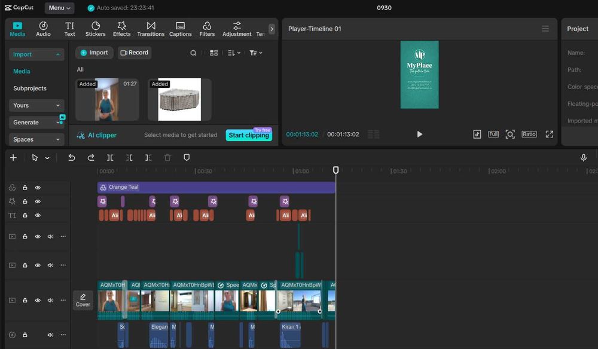Mute the bottom audio track
The height and width of the screenshot is (349, 598).
coord(50,335)
